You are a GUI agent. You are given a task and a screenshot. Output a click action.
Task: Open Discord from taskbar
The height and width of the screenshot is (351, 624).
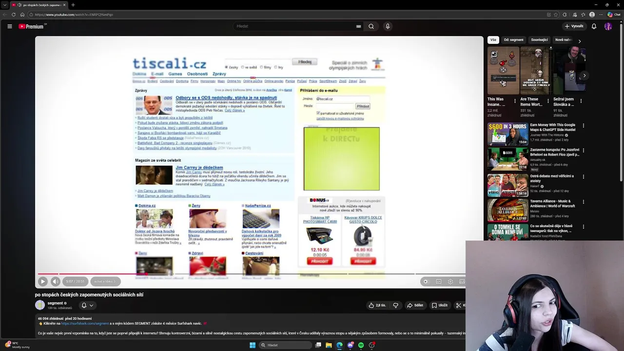click(350, 345)
